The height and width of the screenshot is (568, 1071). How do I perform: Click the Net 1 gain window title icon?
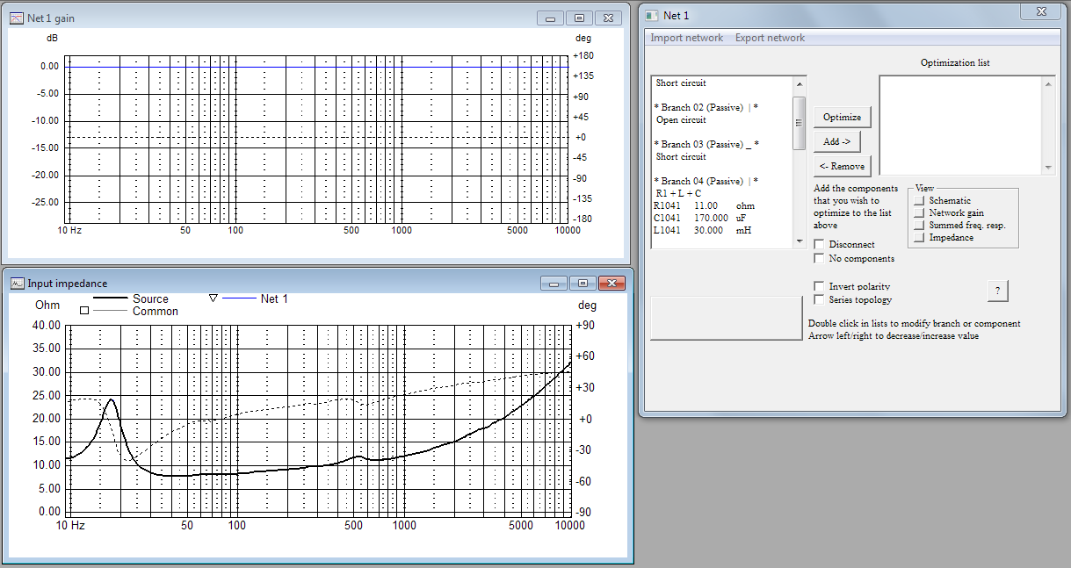click(x=16, y=18)
